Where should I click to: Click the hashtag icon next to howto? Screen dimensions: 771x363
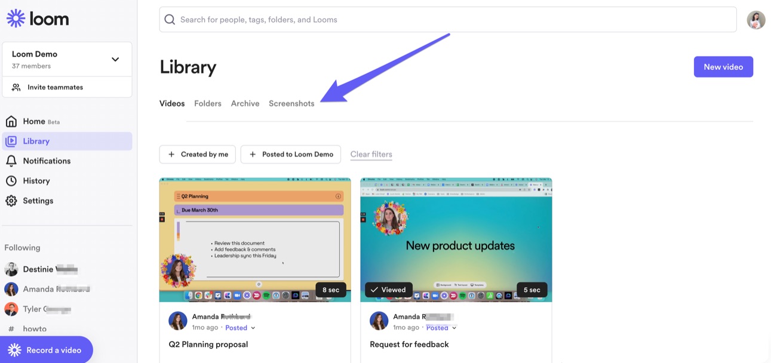pyautogui.click(x=11, y=329)
